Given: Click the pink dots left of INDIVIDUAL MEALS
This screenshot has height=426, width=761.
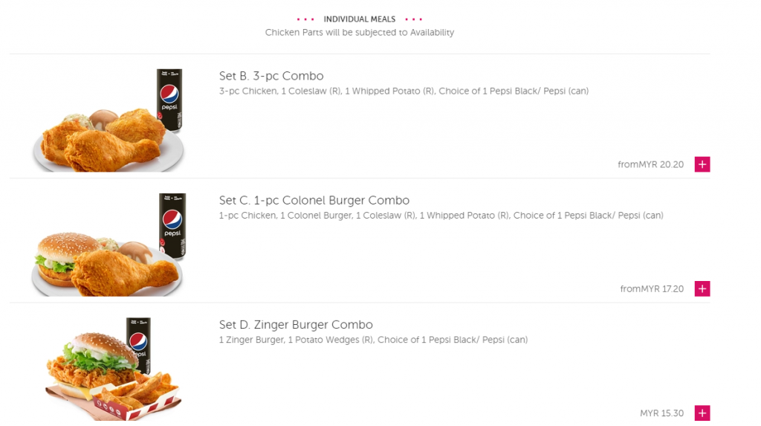Looking at the screenshot, I should (x=305, y=19).
